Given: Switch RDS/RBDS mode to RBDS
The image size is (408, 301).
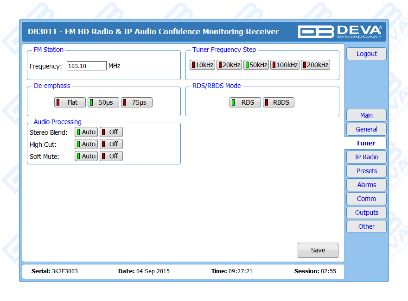Looking at the screenshot, I should (279, 102).
